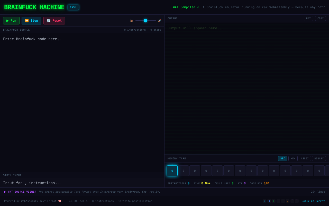Click the , input instruction chip
The width and height of the screenshot is (329, 206).
pos(288,201)
